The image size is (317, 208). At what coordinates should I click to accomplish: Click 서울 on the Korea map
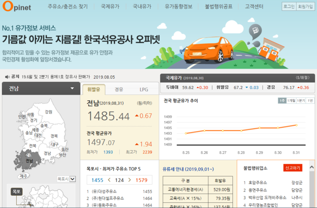click(31, 115)
